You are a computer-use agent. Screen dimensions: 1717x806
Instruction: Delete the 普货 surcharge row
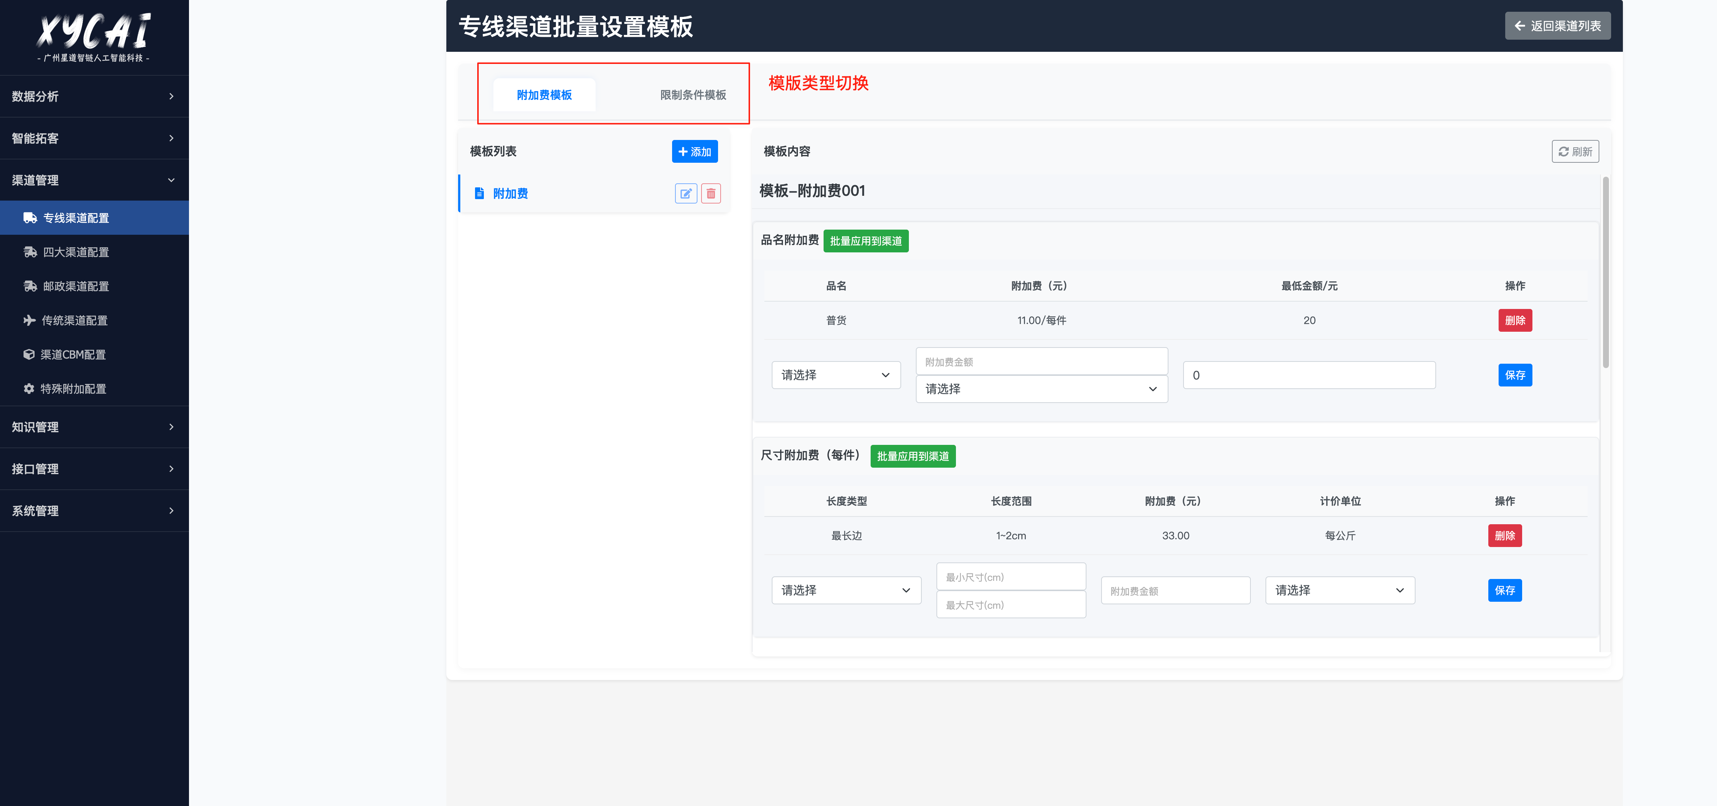[1515, 320]
